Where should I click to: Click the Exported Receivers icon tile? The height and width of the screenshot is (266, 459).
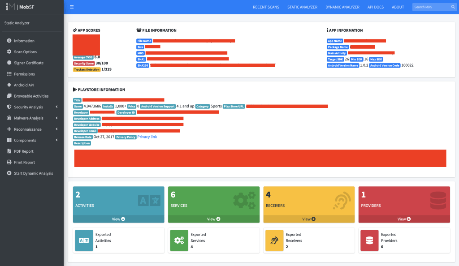[x=274, y=240]
